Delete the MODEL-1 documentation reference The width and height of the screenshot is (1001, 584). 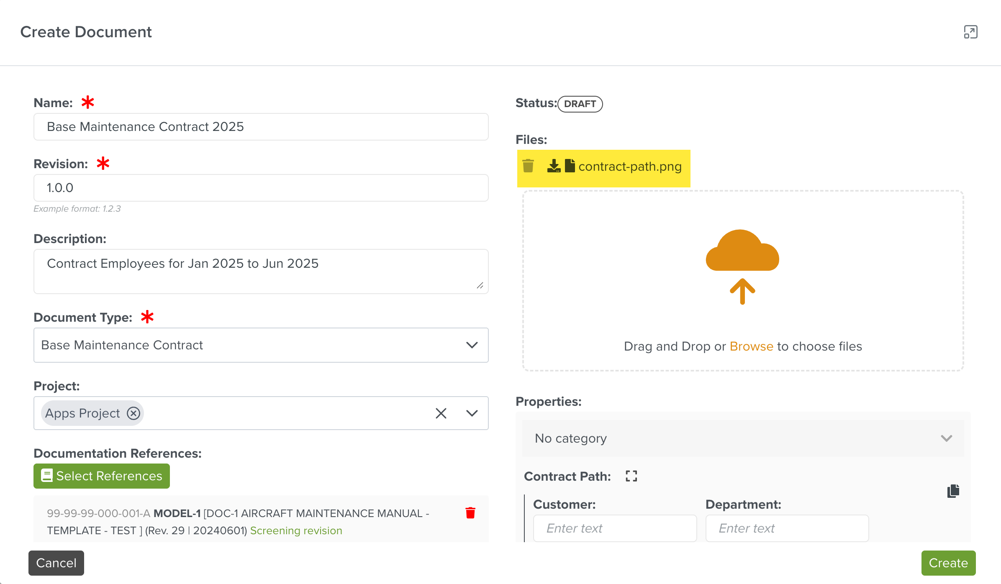(x=470, y=513)
